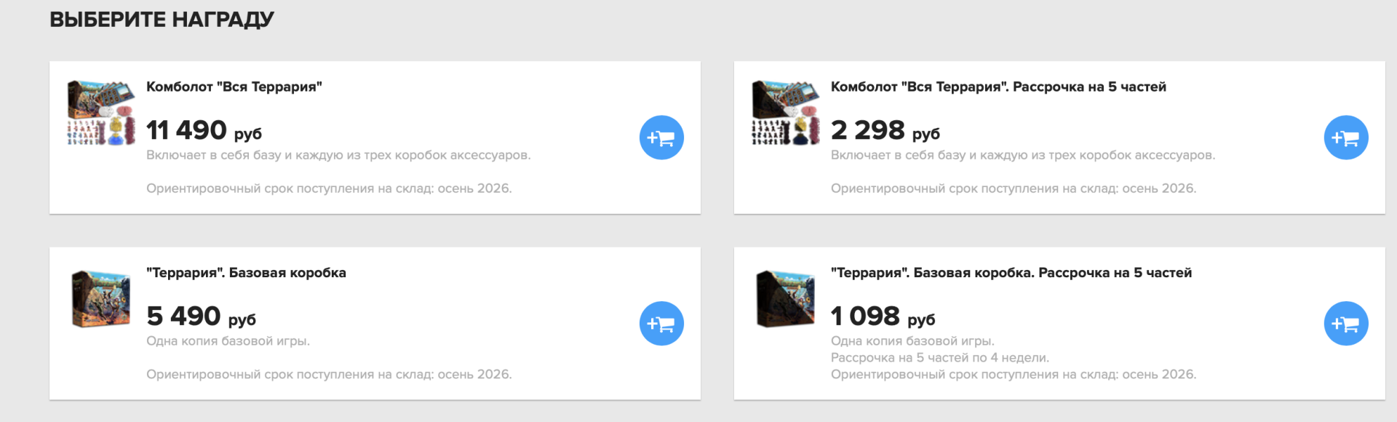1397x422 pixels.
Task: Click the ВЫБЕРИТЕ НАГРАДУ heading
Action: 162,20
